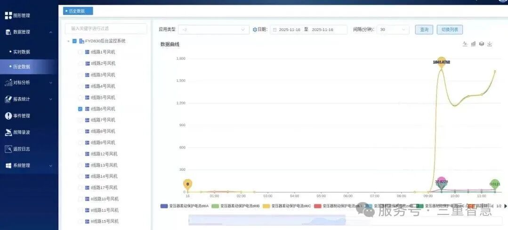
Task: Click the I线路17号风机 device icon
Action: click(x=87, y=188)
